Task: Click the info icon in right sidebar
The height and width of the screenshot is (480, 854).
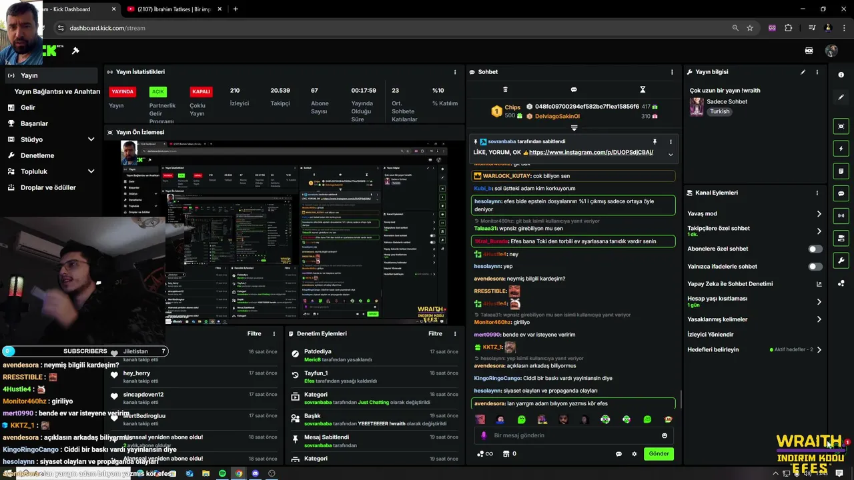Action: tap(841, 75)
